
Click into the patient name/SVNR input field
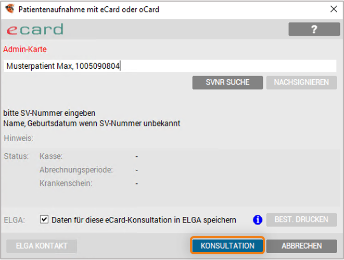(170, 66)
